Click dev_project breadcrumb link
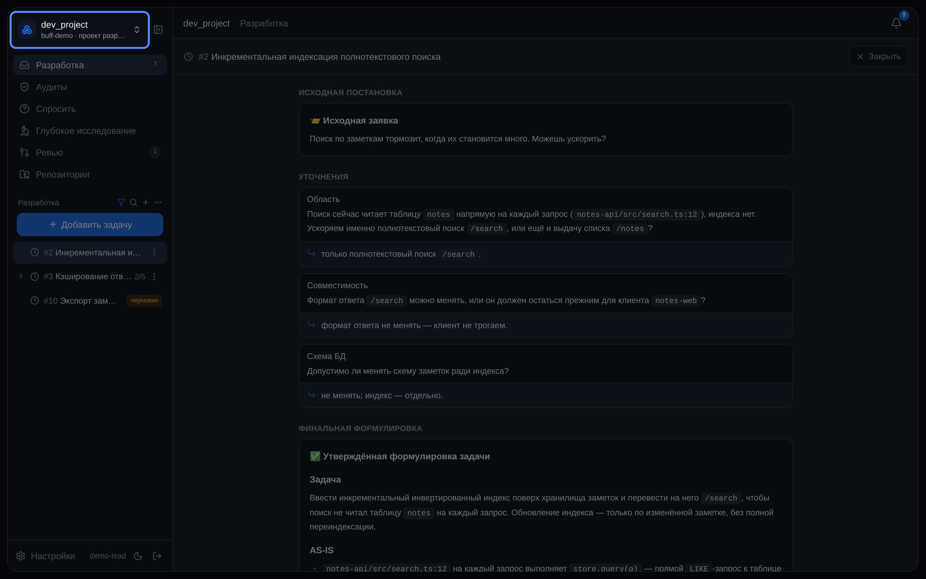This screenshot has width=926, height=579. pos(206,23)
